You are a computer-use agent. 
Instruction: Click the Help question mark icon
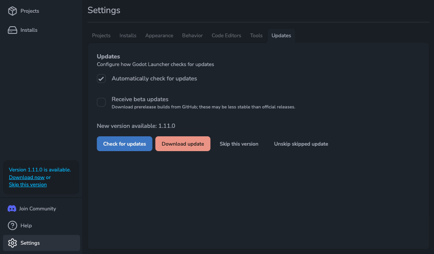(12, 226)
